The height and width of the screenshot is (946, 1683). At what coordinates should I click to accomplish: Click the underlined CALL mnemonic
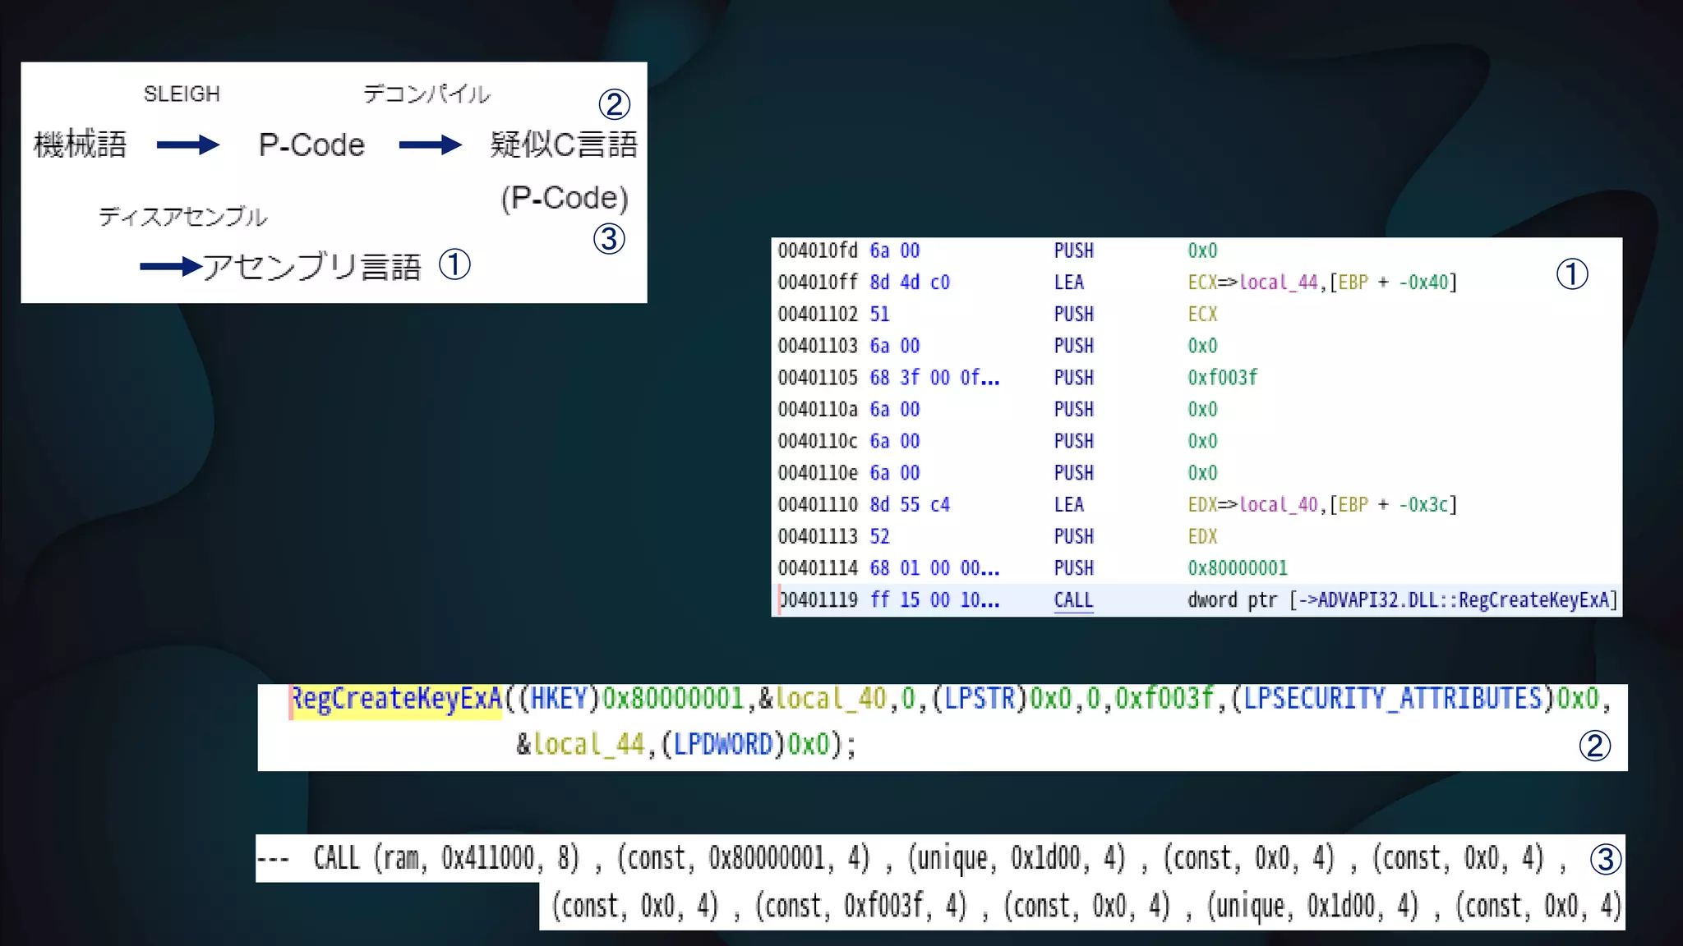(1073, 600)
